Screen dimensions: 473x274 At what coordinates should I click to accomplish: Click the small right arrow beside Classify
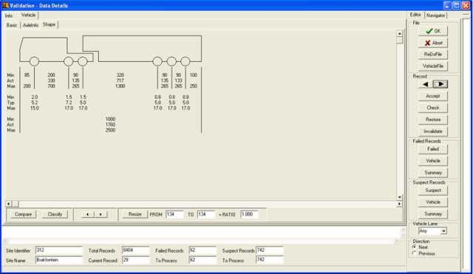click(x=101, y=214)
